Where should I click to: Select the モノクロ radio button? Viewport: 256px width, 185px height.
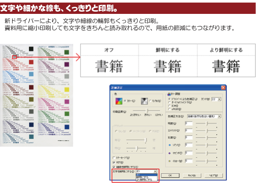tap(150, 101)
